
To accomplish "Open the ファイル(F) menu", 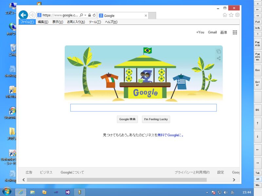I will [x=27, y=22].
